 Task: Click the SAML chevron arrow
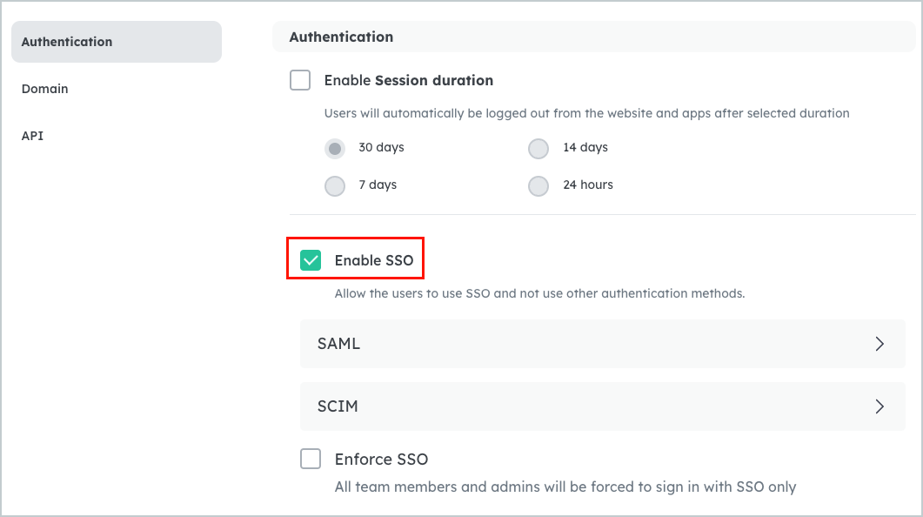point(880,344)
